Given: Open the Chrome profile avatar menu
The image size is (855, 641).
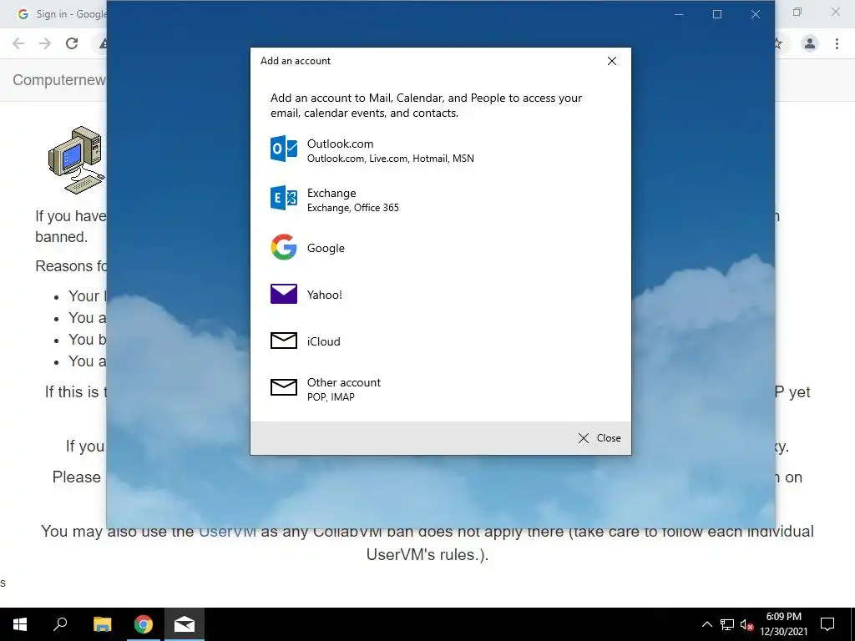Looking at the screenshot, I should 810,43.
